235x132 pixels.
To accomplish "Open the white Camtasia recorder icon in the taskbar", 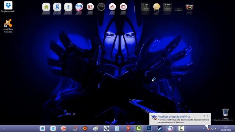I will coord(181,128).
